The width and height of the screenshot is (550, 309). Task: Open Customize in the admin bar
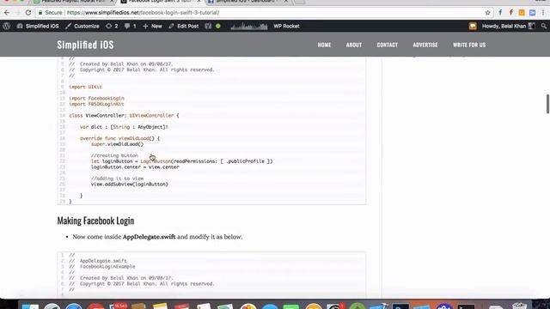pyautogui.click(x=82, y=26)
